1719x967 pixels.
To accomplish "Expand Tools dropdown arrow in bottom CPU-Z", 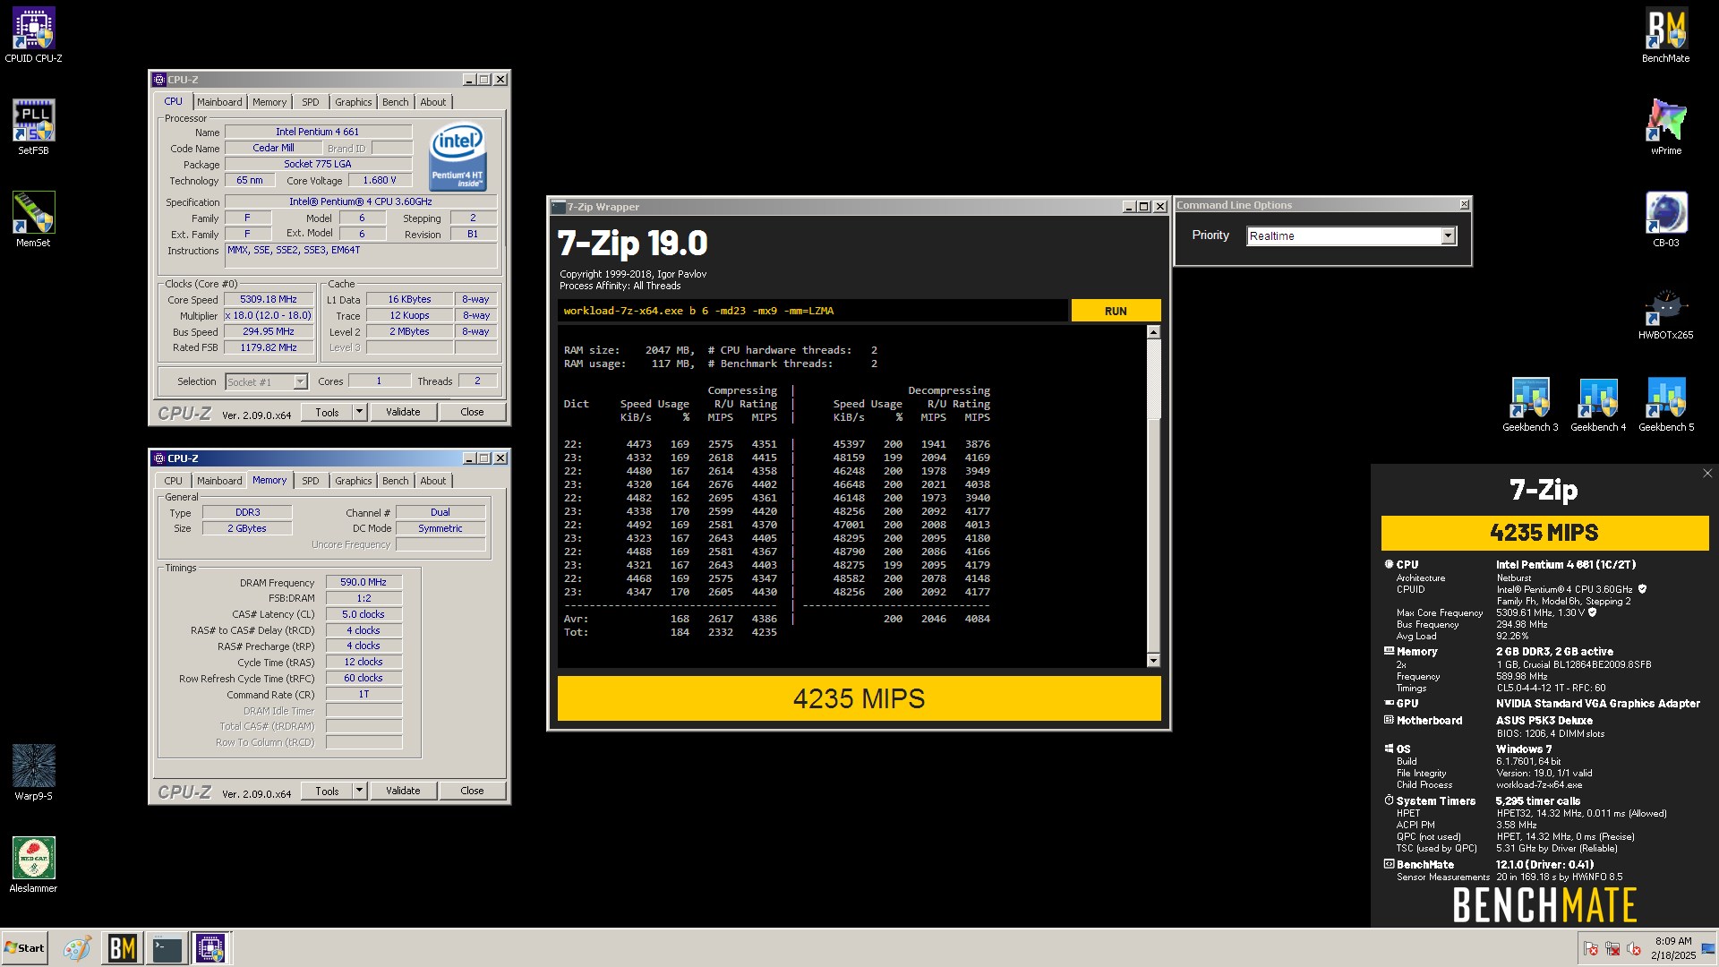I will coord(359,791).
